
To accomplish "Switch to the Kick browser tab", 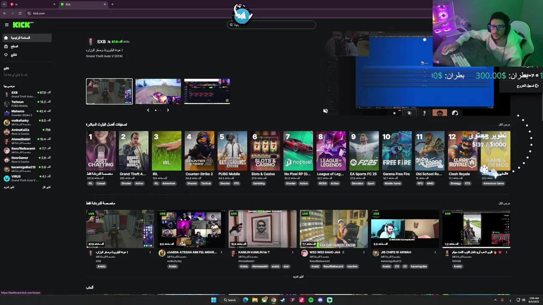I will pyautogui.click(x=84, y=4).
